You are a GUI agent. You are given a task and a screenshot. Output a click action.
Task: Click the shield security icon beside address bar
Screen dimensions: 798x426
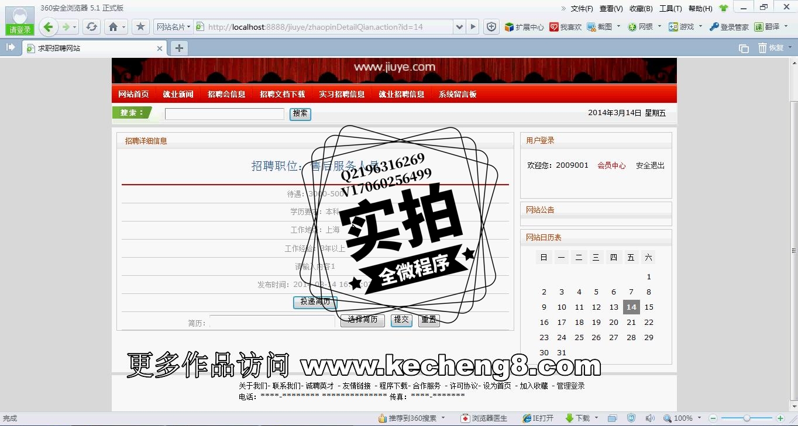point(491,27)
